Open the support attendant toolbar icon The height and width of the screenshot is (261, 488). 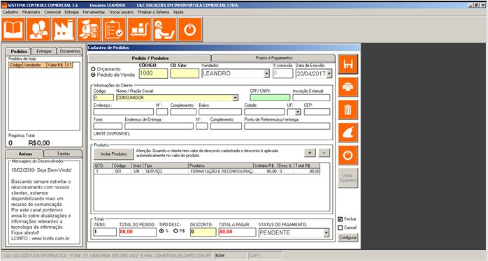tap(164, 29)
